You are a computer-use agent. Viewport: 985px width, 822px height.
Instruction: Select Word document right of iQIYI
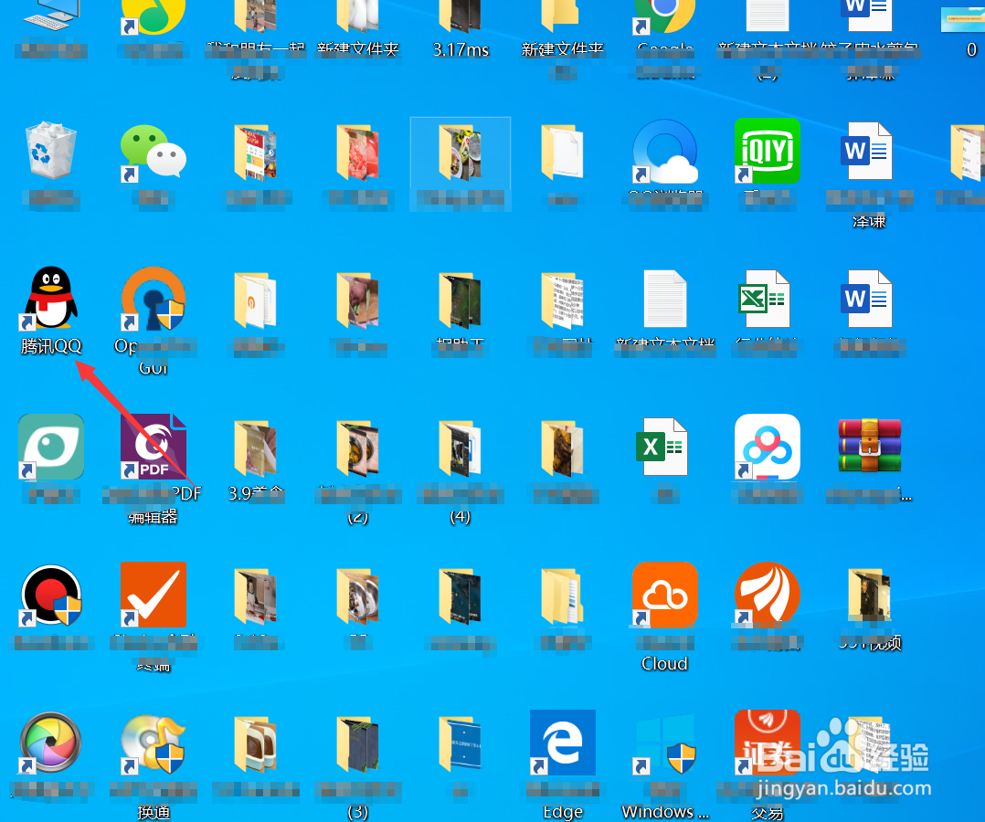[866, 151]
